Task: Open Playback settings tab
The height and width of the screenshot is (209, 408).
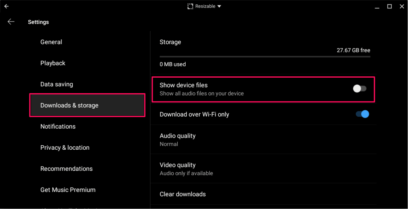Action: (53, 63)
